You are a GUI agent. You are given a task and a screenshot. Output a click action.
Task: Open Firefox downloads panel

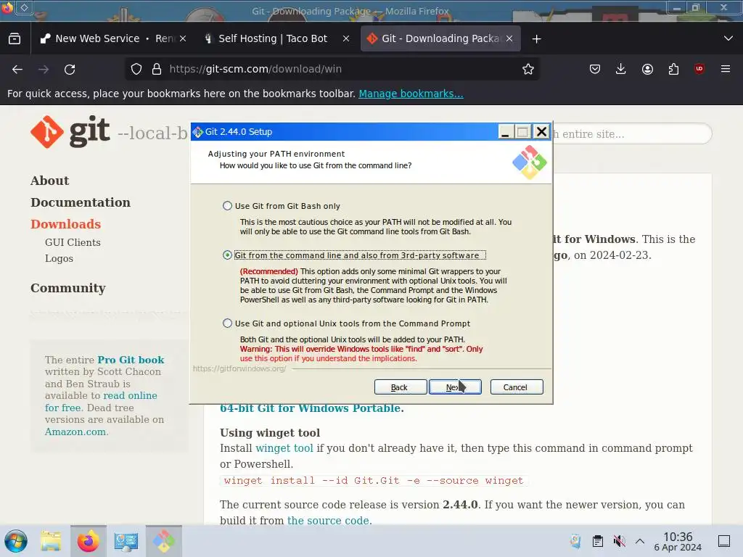621,69
